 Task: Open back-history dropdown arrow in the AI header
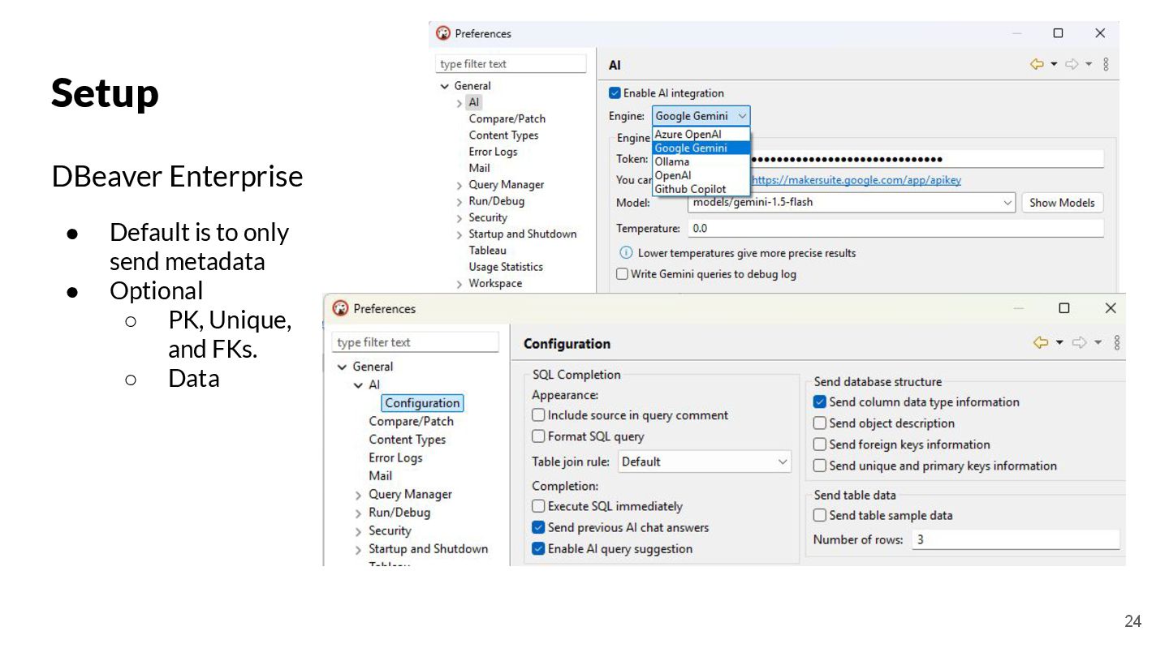pyautogui.click(x=1054, y=64)
